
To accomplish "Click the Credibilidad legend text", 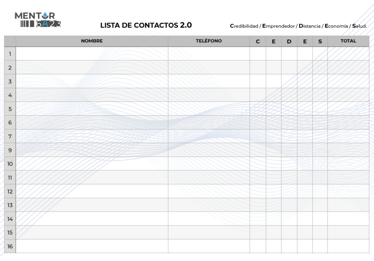I will 244,26.
